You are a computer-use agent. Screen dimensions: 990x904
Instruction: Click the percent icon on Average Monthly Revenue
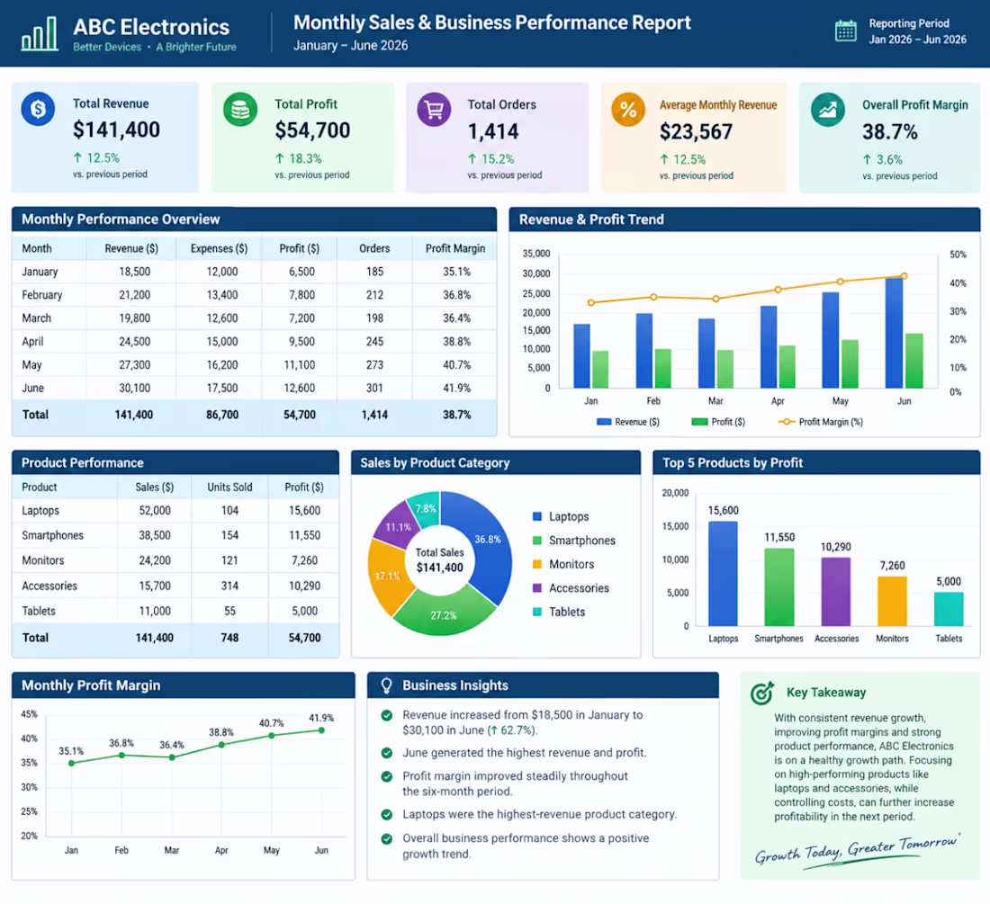pos(628,110)
